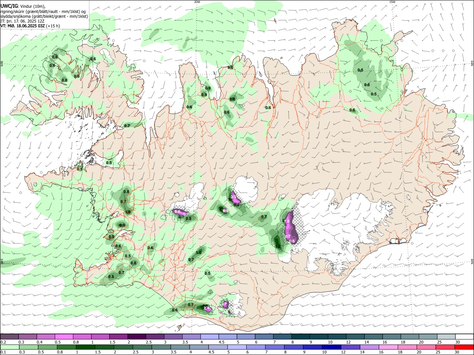Select the darkest purple swatch between 2 and 2.5, upper row

coord(136,337)
